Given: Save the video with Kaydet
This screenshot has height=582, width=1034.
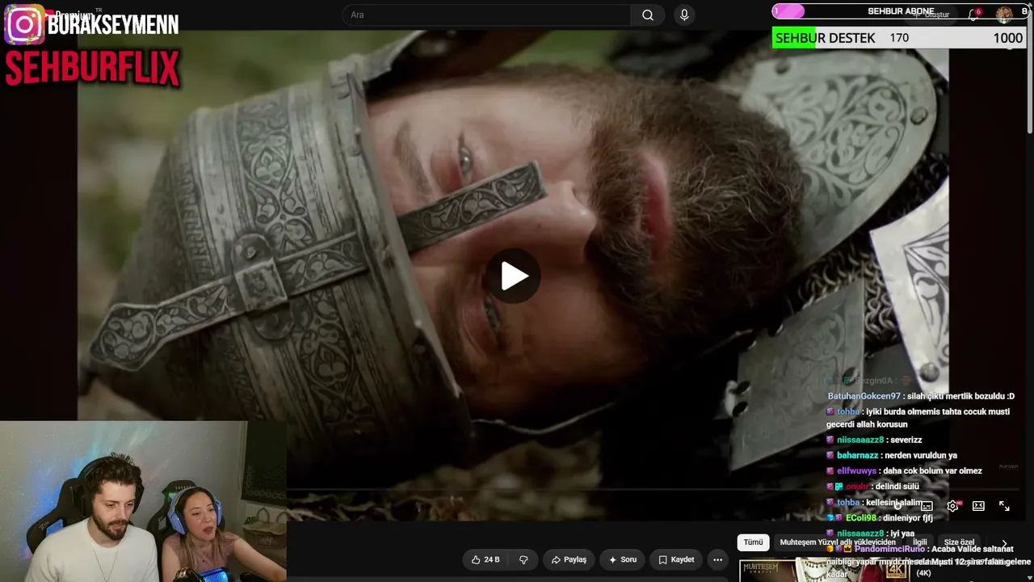Looking at the screenshot, I should [676, 559].
